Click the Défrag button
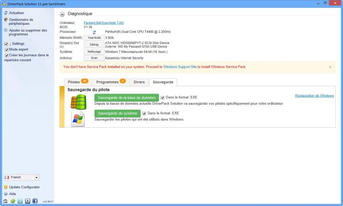This screenshot has height=206, width=343. click(x=94, y=44)
